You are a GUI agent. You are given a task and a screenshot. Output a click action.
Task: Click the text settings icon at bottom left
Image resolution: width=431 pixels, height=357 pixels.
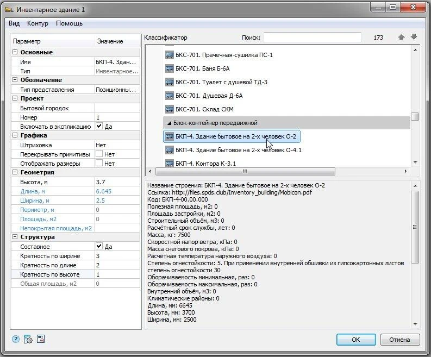click(41, 339)
